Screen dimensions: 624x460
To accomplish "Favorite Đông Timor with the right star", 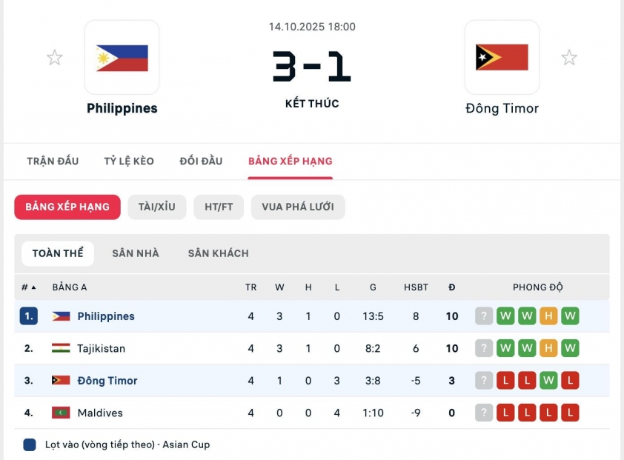I will pos(568,57).
